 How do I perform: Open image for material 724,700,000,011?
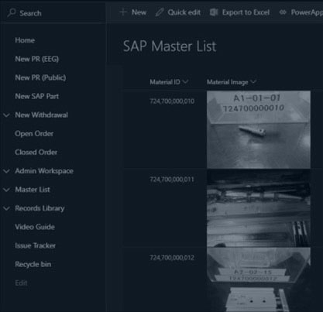[x=259, y=208]
